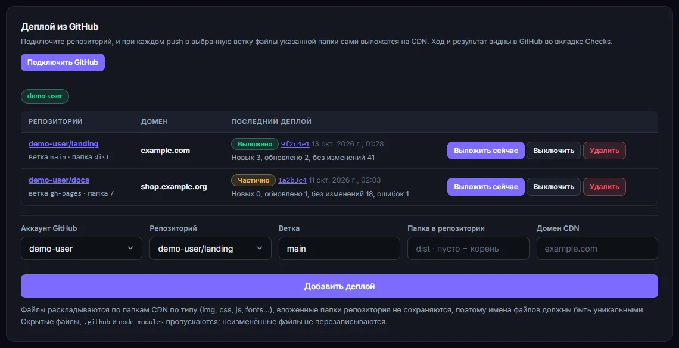Open the Репозиторий dropdown

(210, 249)
